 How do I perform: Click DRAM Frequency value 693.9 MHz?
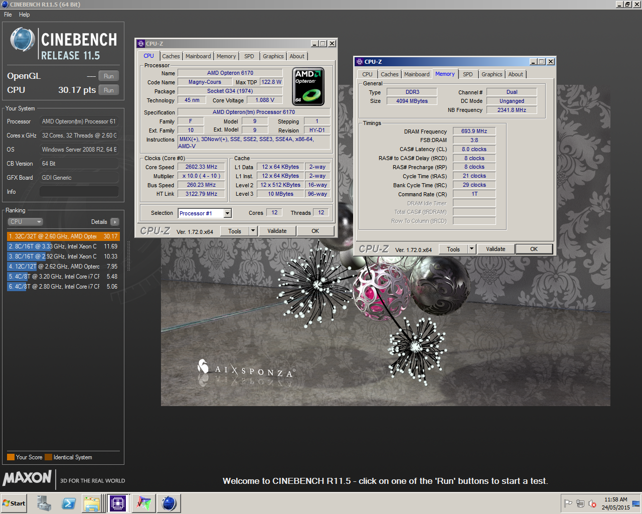[474, 131]
